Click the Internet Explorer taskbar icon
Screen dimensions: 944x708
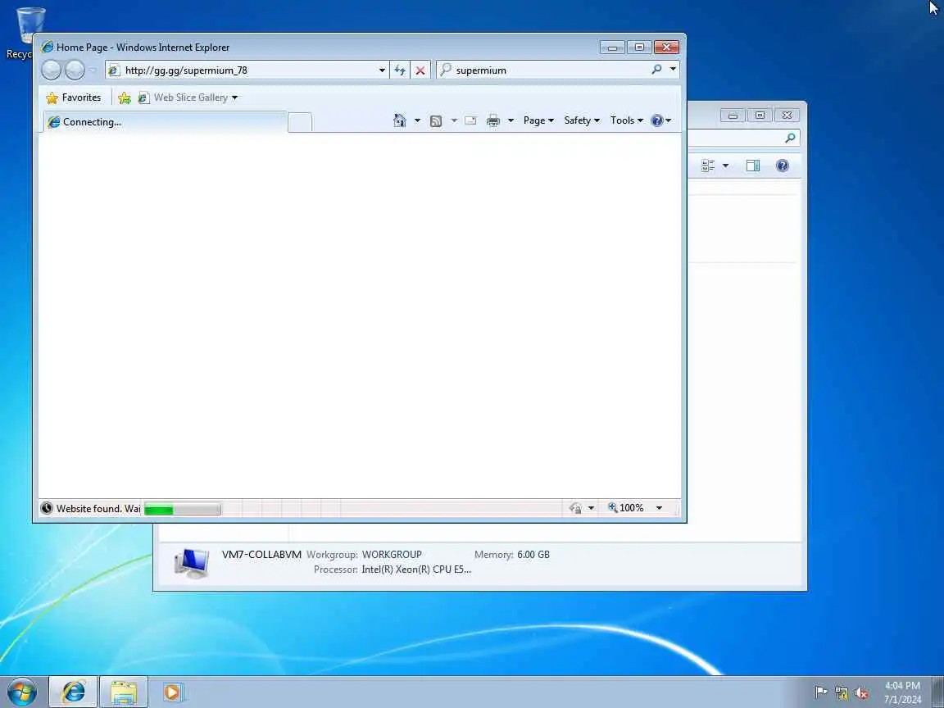(73, 692)
